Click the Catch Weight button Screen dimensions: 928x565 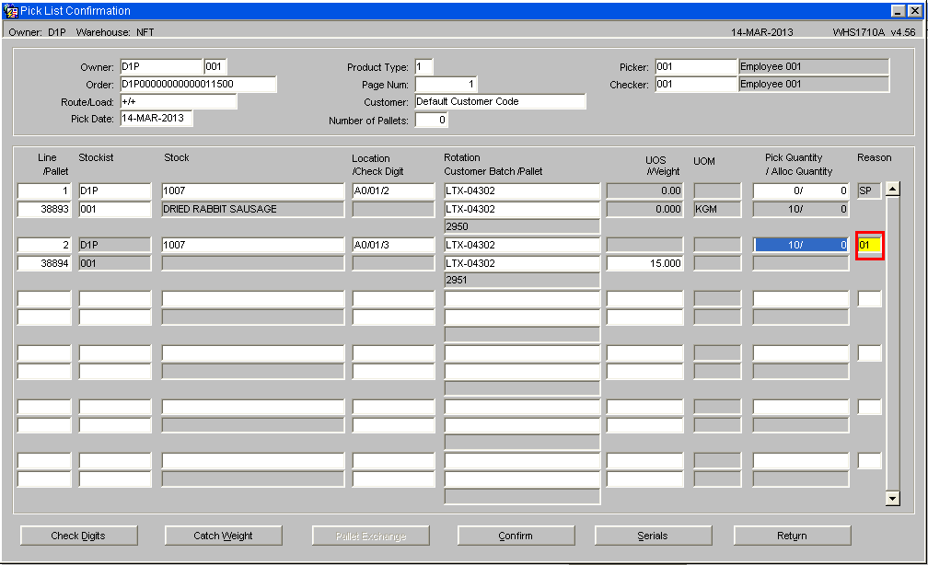pos(223,536)
